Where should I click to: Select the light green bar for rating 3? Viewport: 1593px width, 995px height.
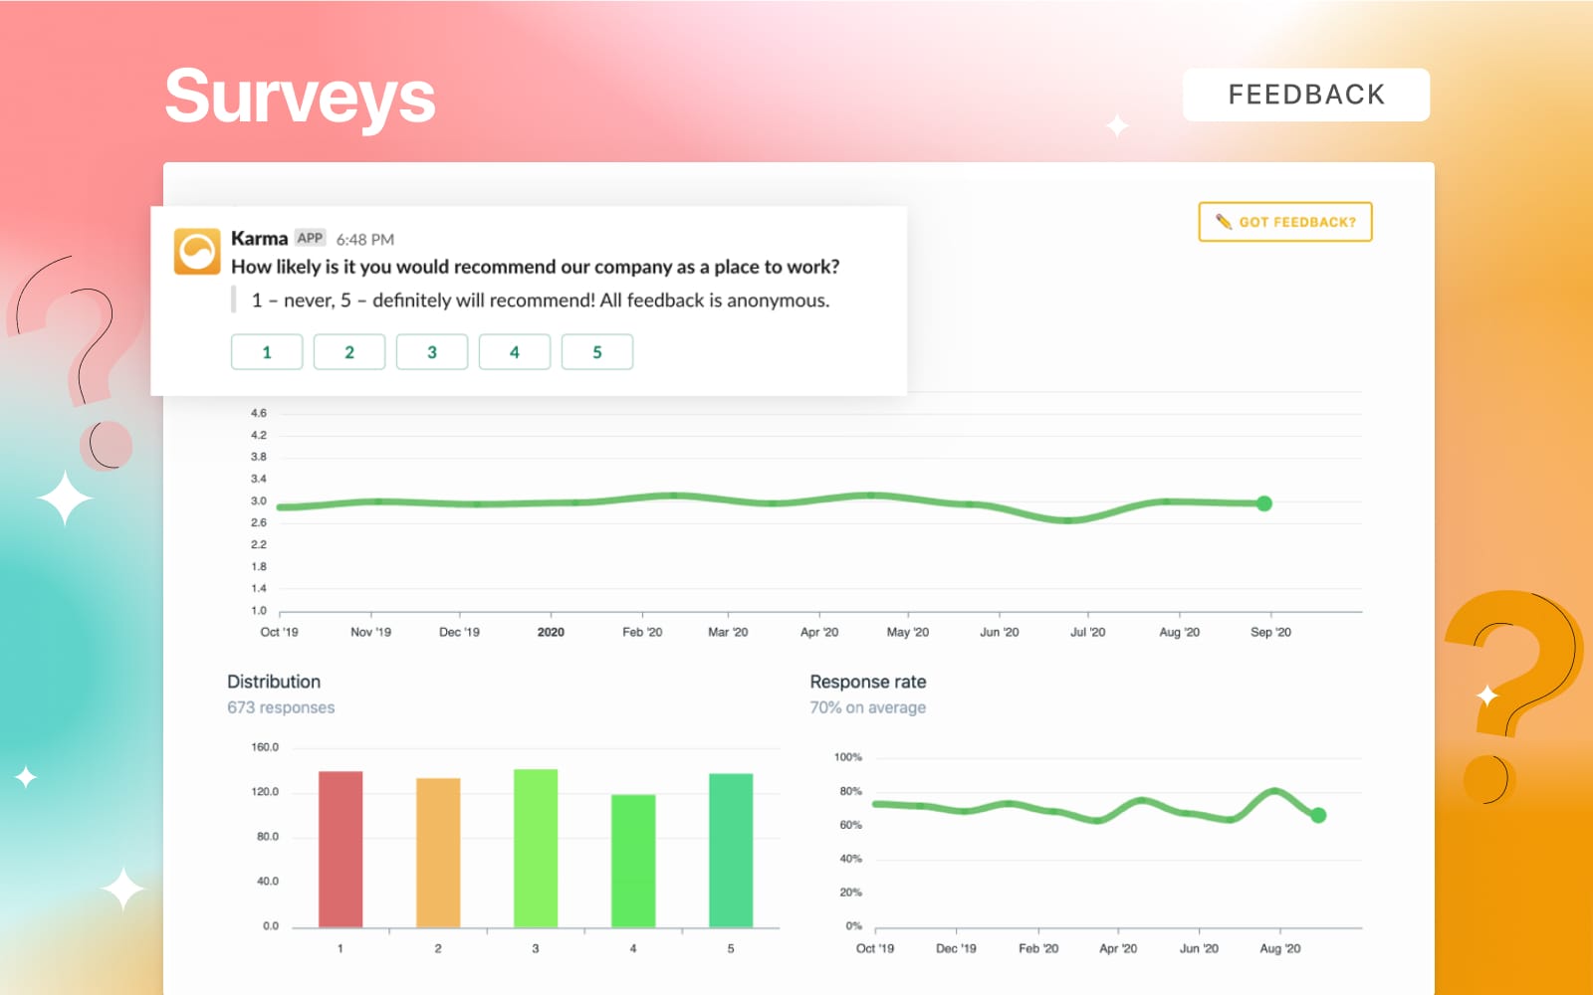536,848
